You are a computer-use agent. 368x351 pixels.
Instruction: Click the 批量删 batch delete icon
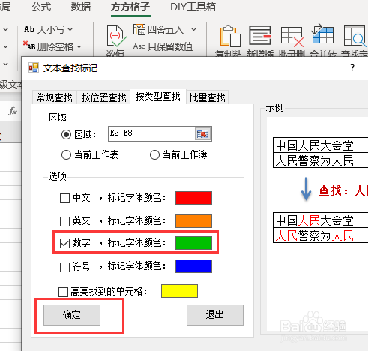coord(292,37)
